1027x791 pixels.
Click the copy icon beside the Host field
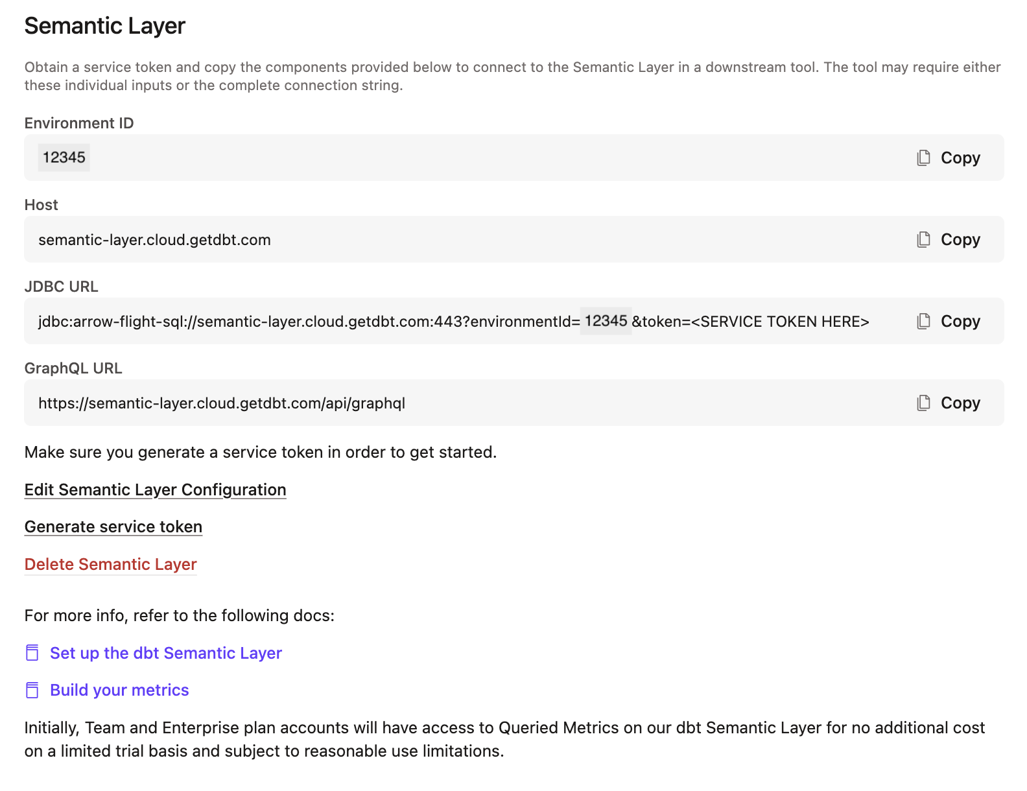pos(923,239)
